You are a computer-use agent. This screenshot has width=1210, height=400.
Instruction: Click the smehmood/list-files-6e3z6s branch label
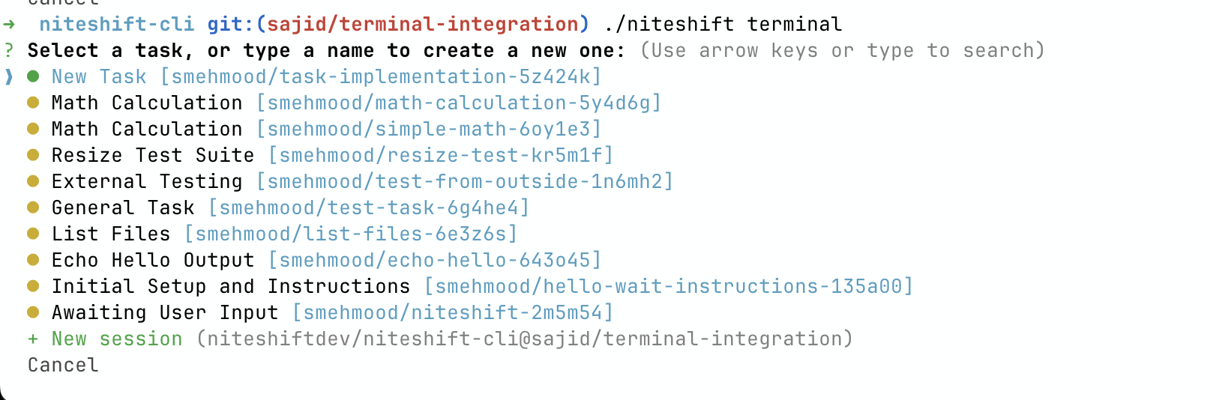[351, 234]
